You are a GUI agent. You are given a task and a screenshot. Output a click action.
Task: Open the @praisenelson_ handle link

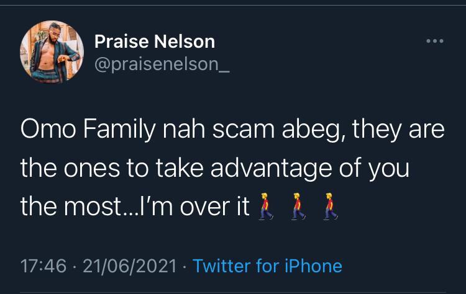pos(162,65)
